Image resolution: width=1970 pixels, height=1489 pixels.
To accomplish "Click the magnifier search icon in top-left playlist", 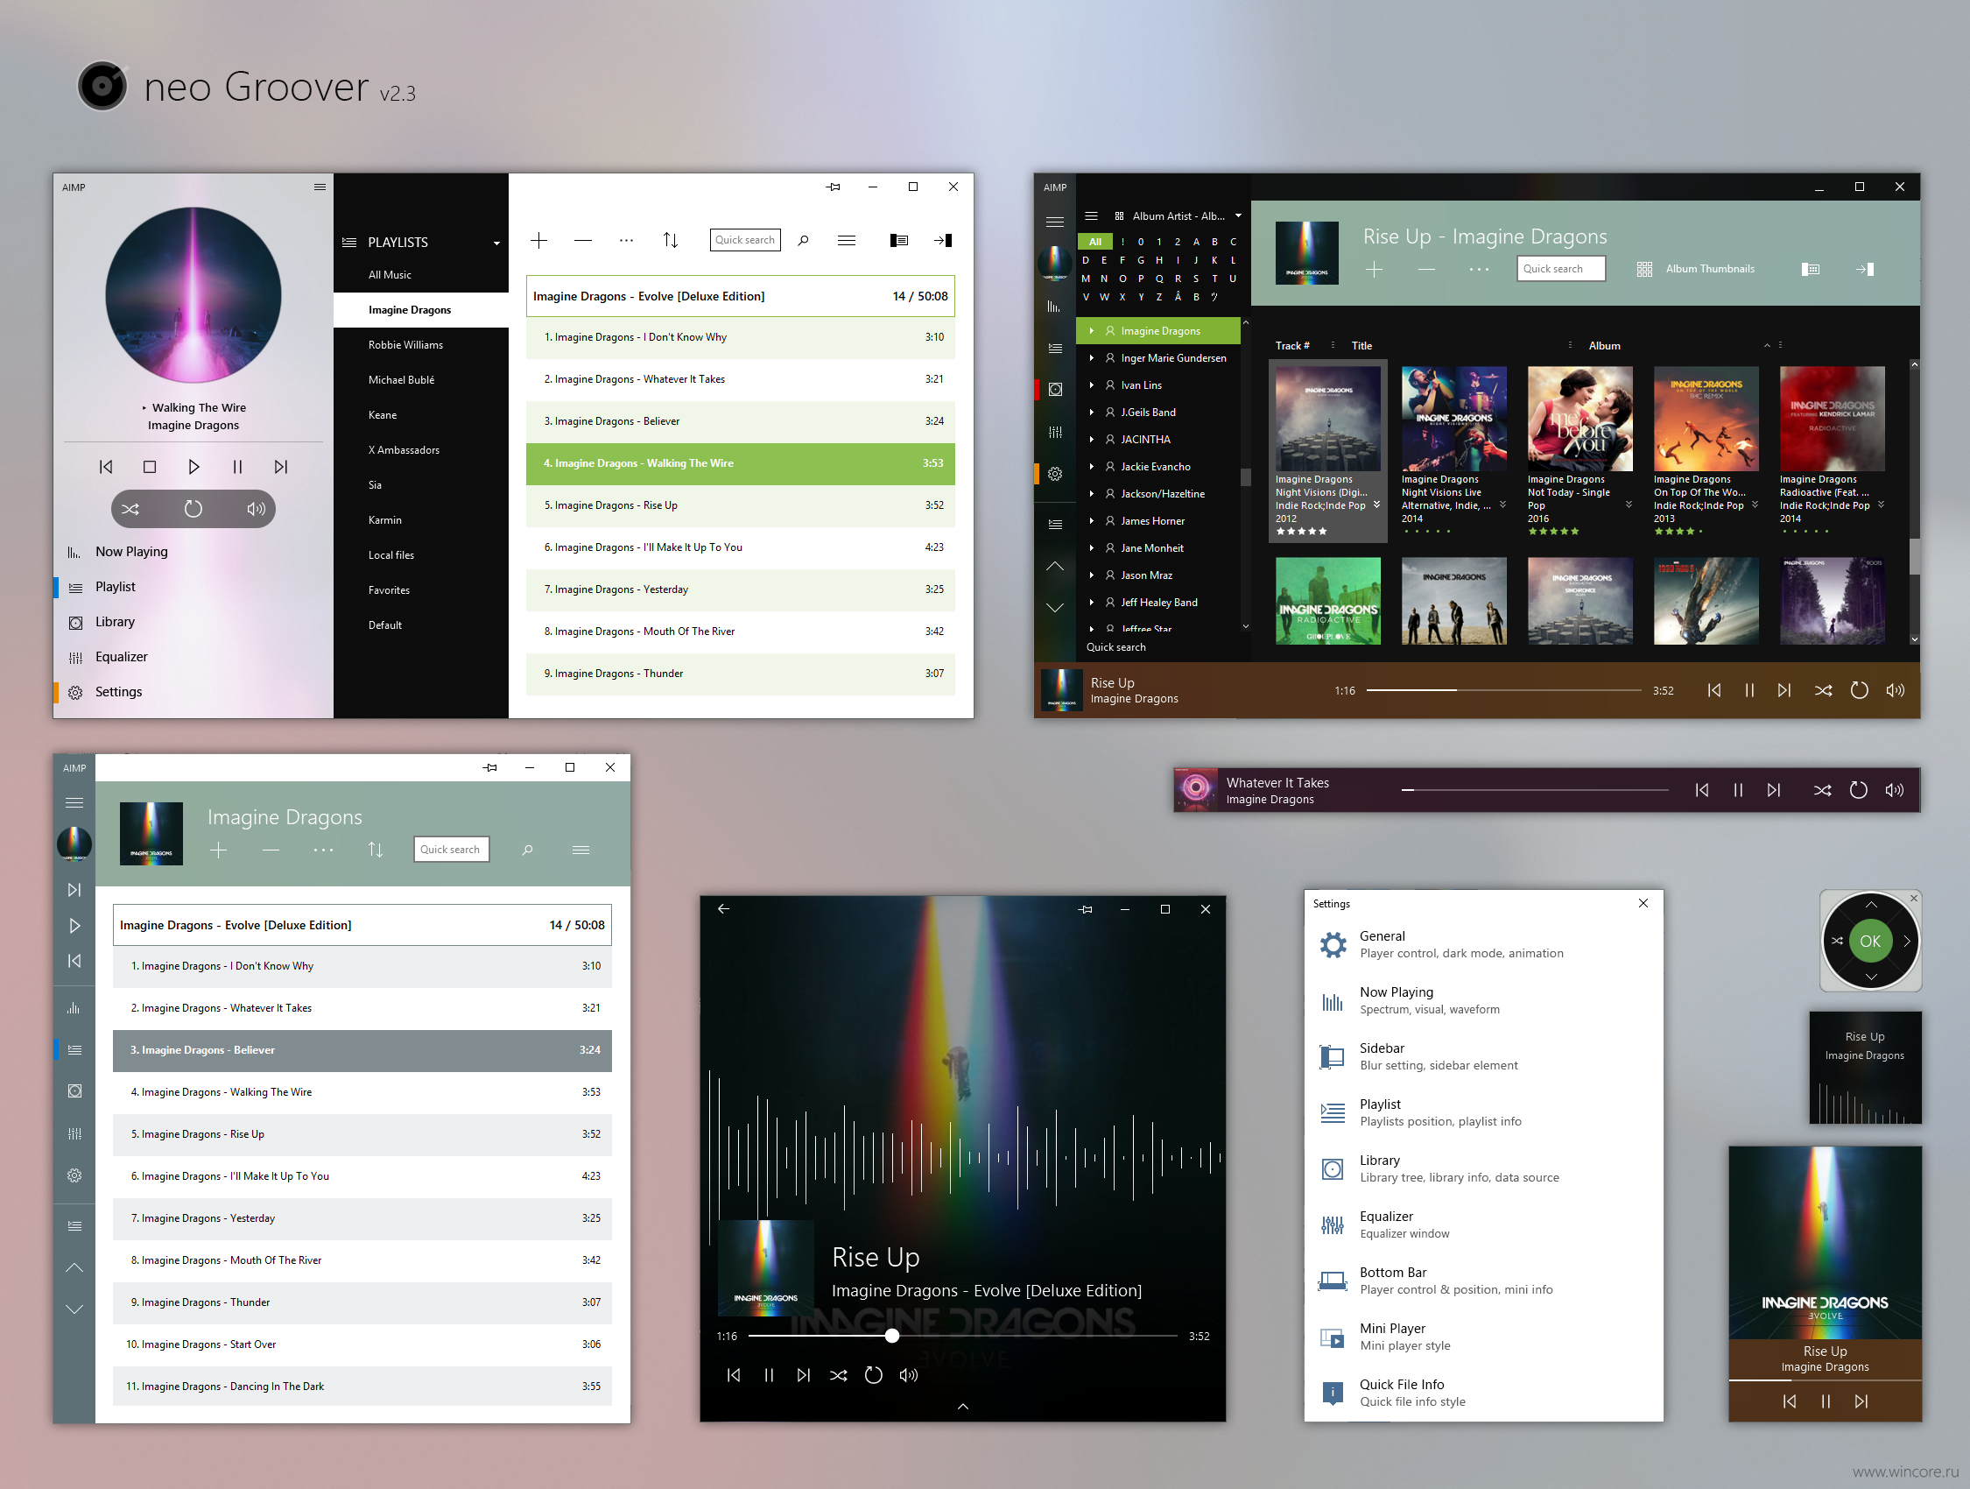I will [x=803, y=241].
